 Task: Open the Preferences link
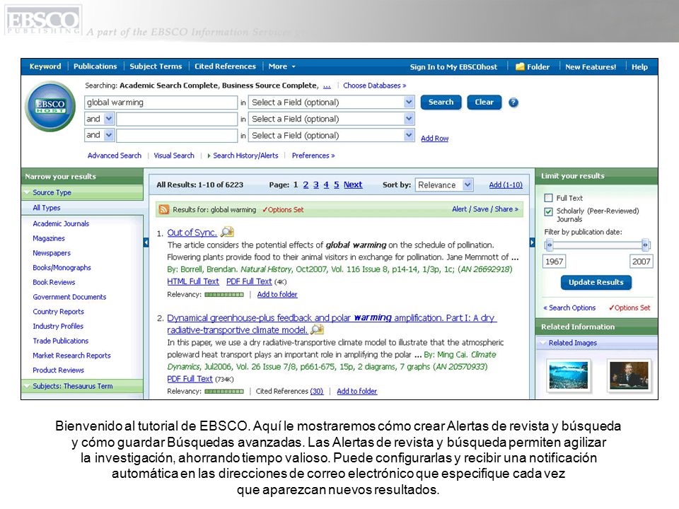[x=313, y=156]
